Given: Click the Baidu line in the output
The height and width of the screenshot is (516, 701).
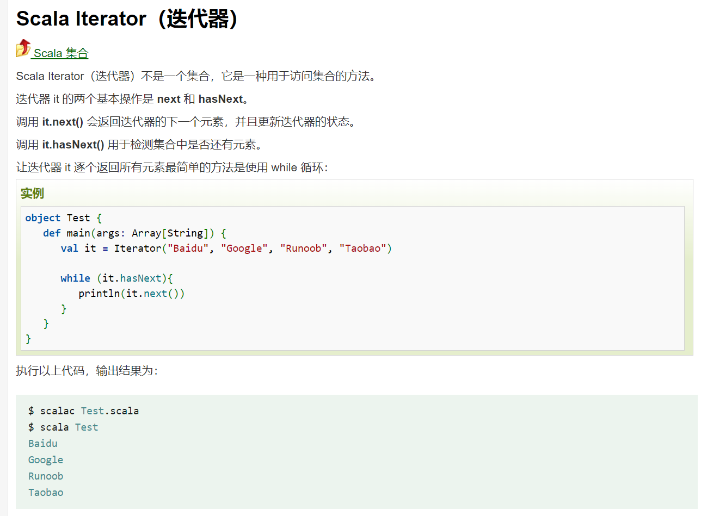Looking at the screenshot, I should tap(43, 444).
